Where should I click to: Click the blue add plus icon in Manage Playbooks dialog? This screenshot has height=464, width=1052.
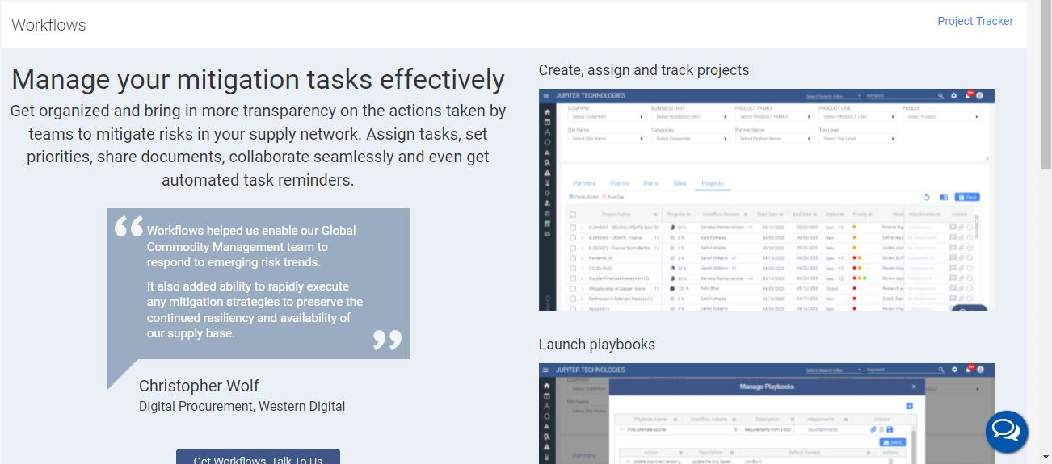[x=909, y=406]
